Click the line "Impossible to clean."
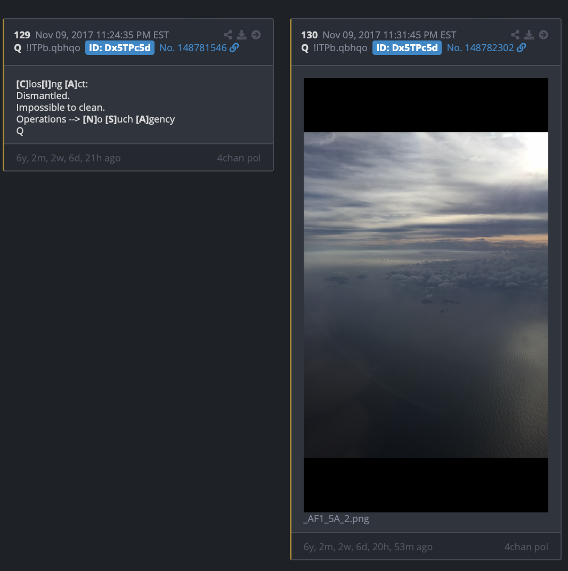 click(x=61, y=108)
